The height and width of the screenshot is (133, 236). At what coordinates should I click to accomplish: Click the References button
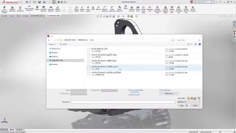pyautogui.click(x=169, y=93)
